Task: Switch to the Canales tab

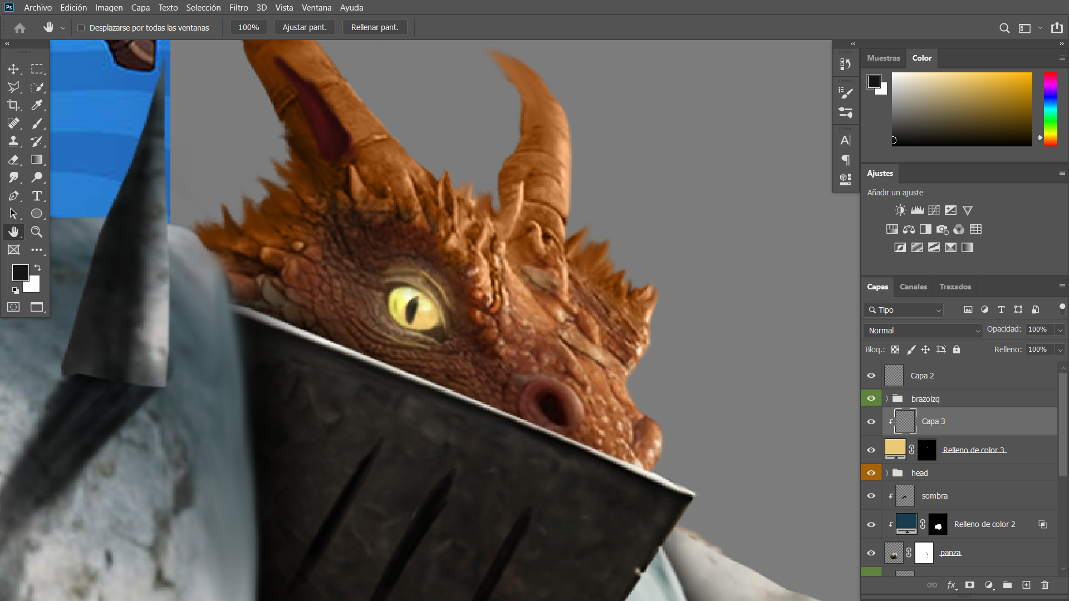Action: click(913, 287)
